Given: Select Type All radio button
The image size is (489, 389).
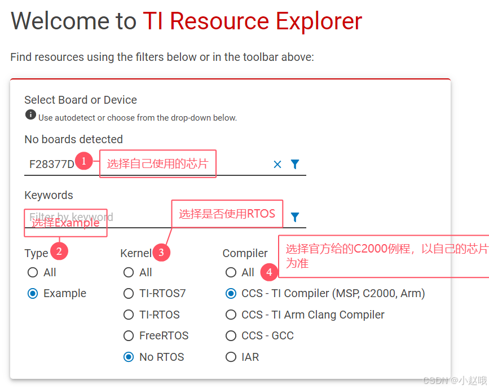Looking at the screenshot, I should (x=33, y=272).
